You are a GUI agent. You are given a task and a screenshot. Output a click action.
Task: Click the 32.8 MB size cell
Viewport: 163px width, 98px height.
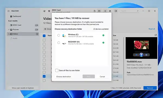pyautogui.click(x=116, y=48)
